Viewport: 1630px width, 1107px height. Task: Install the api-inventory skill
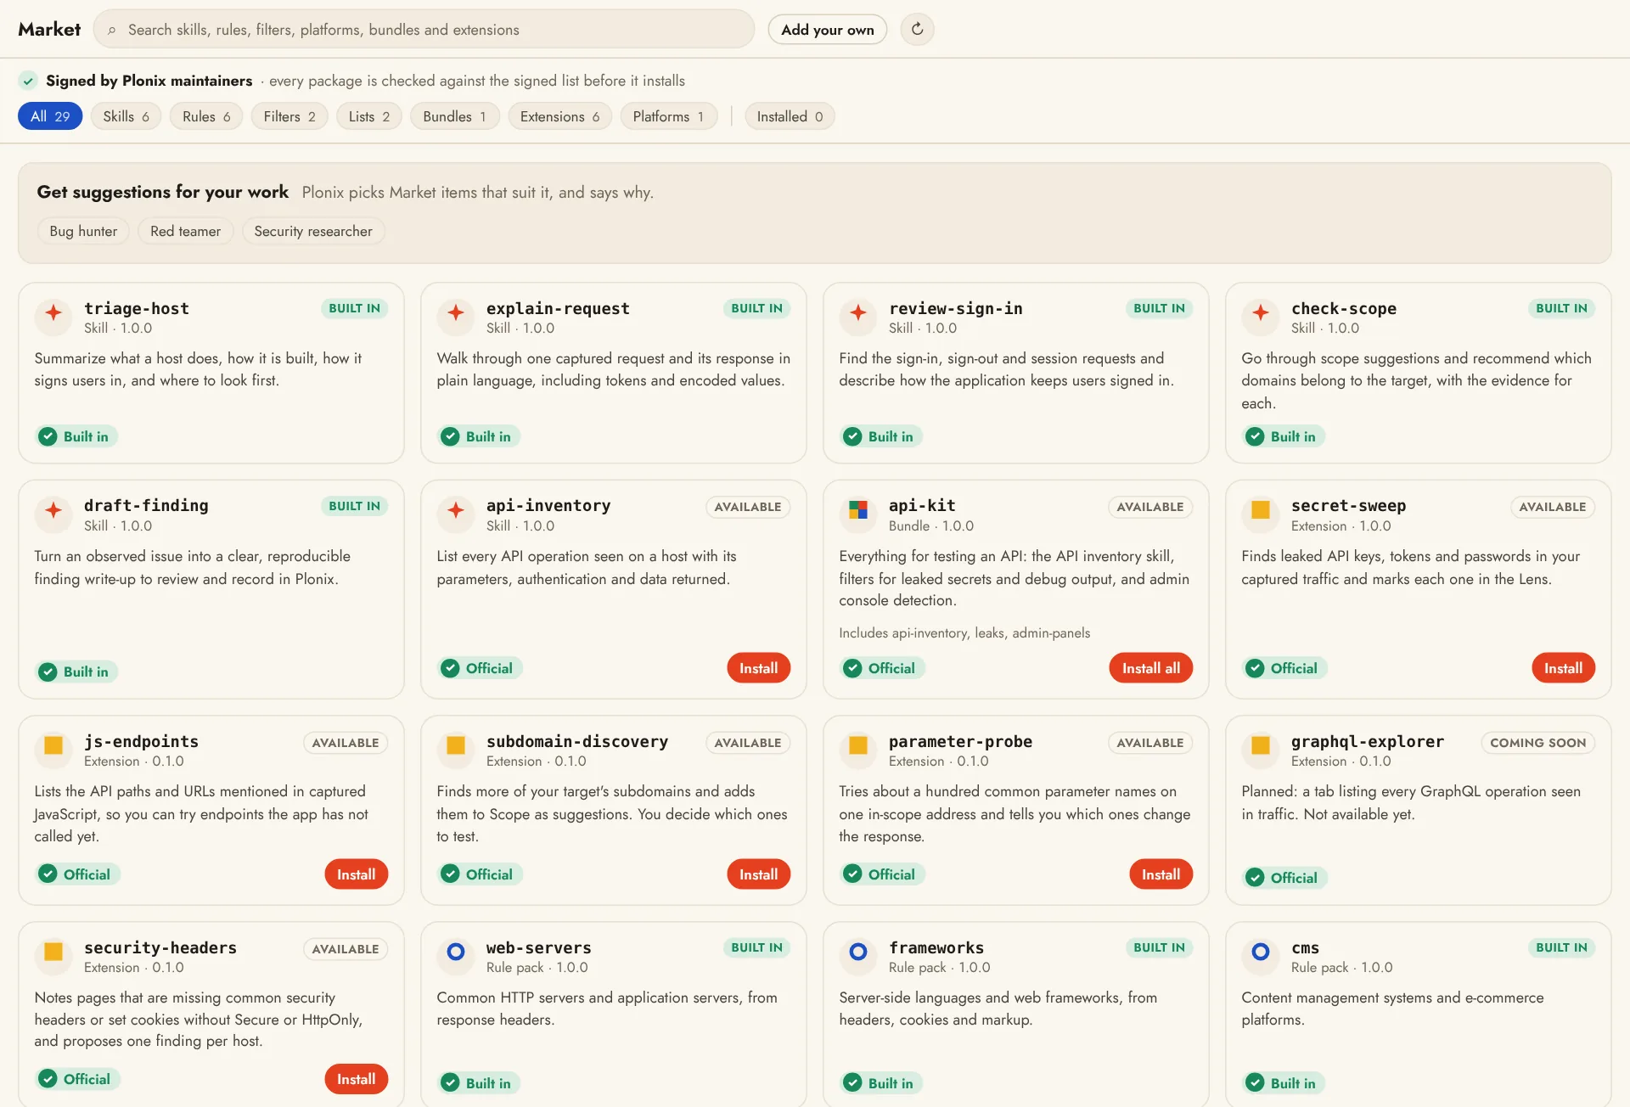[x=758, y=668]
